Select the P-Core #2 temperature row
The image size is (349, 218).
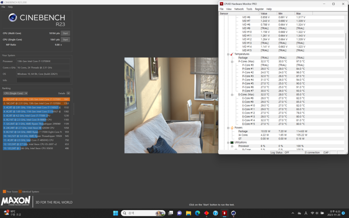(282, 72)
